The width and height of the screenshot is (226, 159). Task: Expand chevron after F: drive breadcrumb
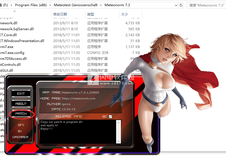12,5
